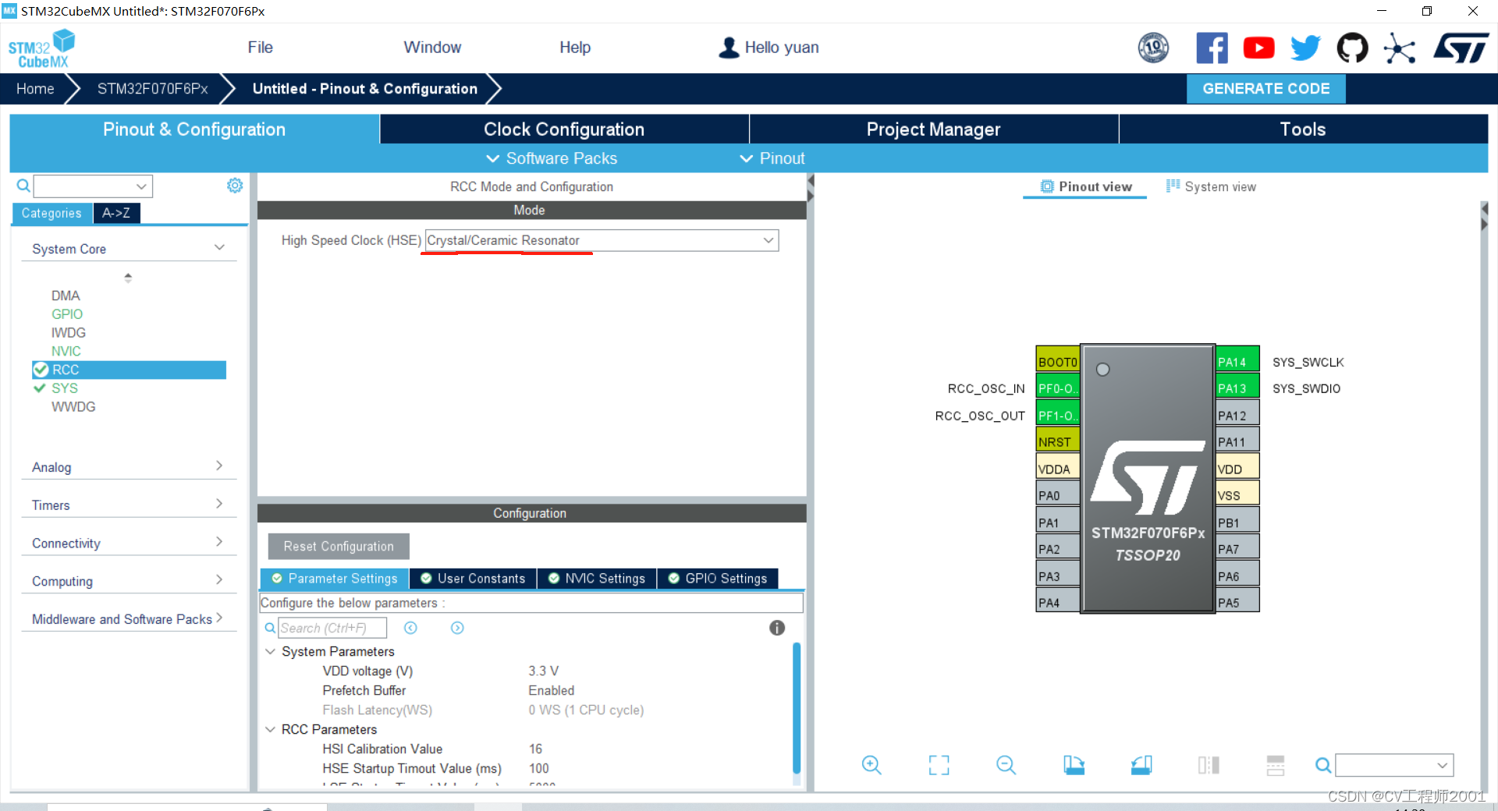Select the PF0-OSC_IN pin
Image resolution: width=1498 pixels, height=811 pixels.
pyautogui.click(x=1058, y=388)
